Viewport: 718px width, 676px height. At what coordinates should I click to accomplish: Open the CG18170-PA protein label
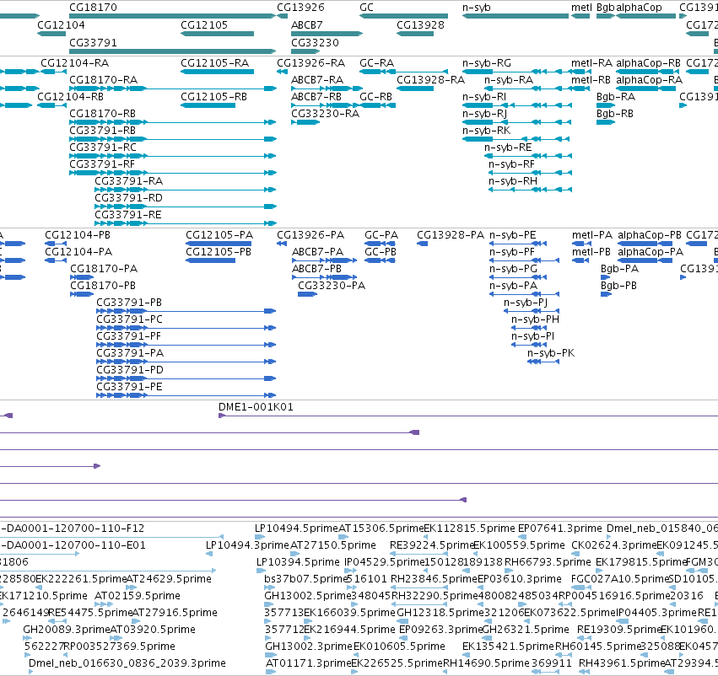tap(104, 269)
